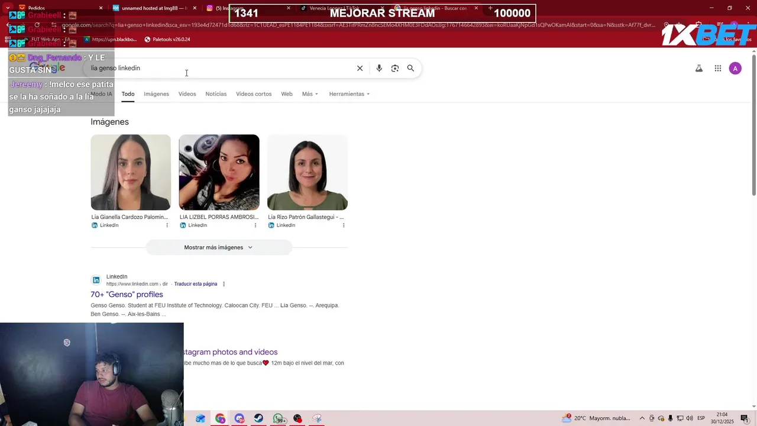Image resolution: width=757 pixels, height=426 pixels.
Task: Select the Vídeos cortos results tab
Action: tap(254, 94)
